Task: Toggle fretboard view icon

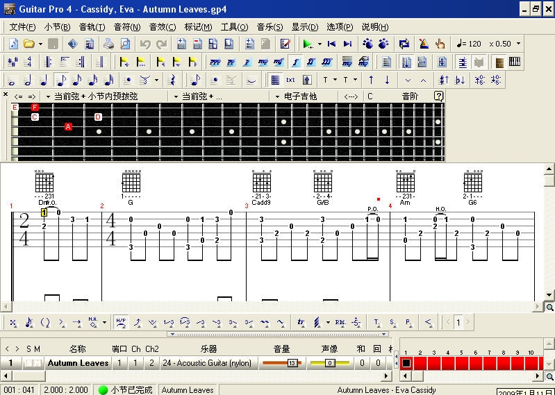Action: point(499,62)
